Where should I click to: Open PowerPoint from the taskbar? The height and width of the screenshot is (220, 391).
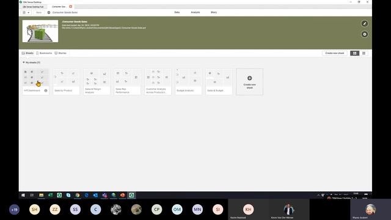click(122, 195)
